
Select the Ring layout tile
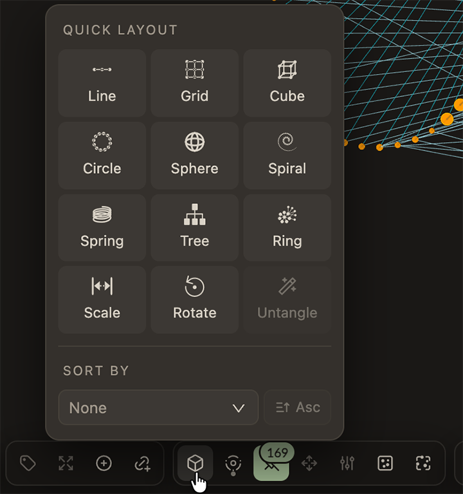tap(287, 228)
